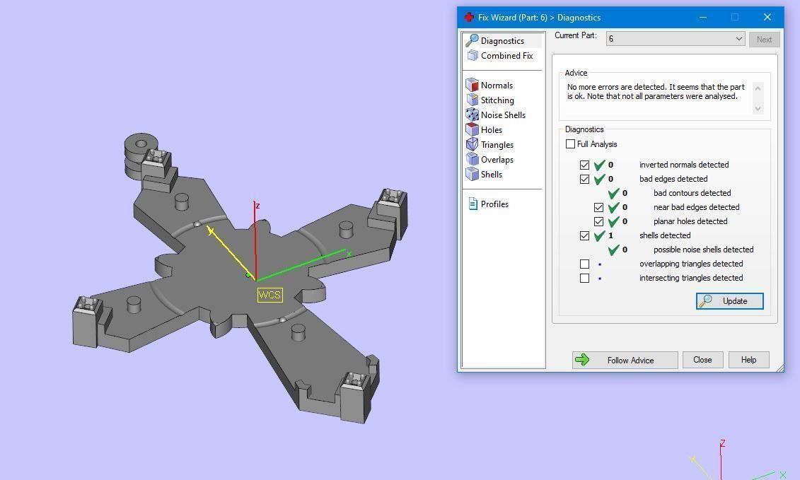Viewport: 800px width, 480px height.
Task: Uncheck bad edges detected checkbox
Action: pyautogui.click(x=585, y=179)
